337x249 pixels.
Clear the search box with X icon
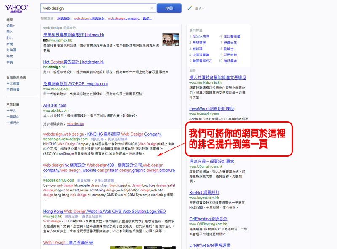pyautogui.click(x=152, y=8)
